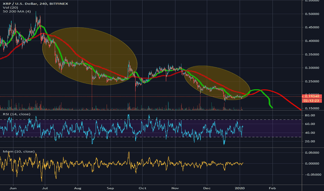Screen dimensions: 324x191
Task: Select the large yellow ellipse over July–September
Action: click(x=90, y=56)
